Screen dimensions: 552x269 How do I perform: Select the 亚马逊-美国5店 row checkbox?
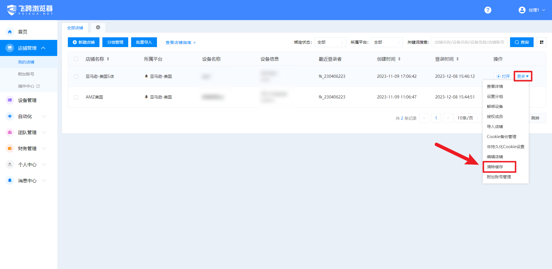[76, 76]
